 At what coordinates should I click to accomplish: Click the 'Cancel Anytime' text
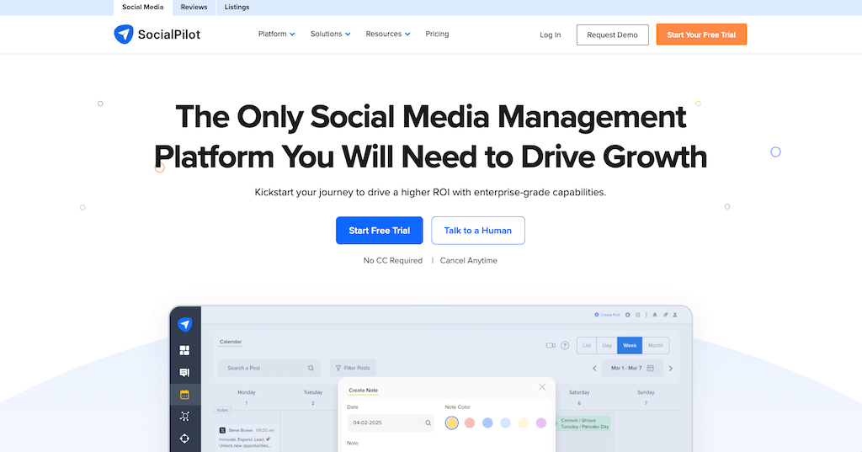tap(468, 261)
